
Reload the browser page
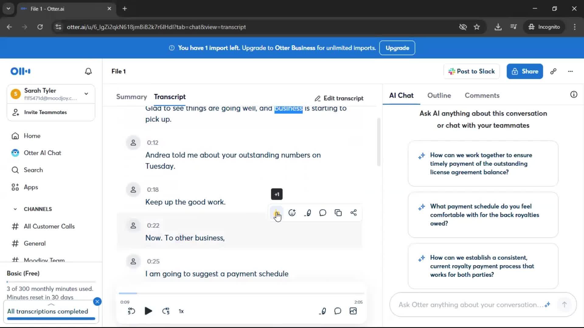[x=40, y=27]
